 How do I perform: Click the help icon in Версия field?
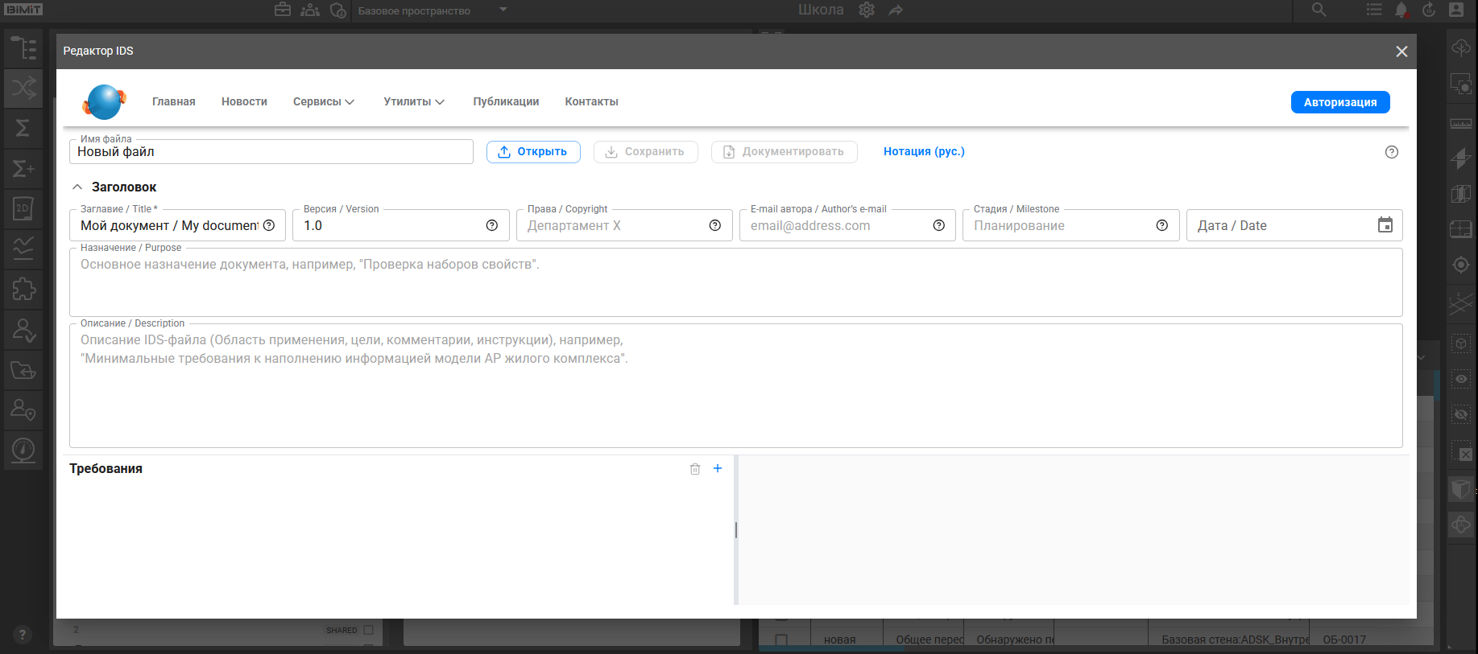(x=492, y=225)
